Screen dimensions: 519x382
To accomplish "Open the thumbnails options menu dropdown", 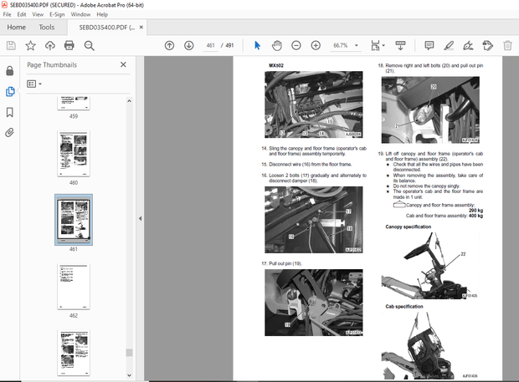I will (34, 84).
